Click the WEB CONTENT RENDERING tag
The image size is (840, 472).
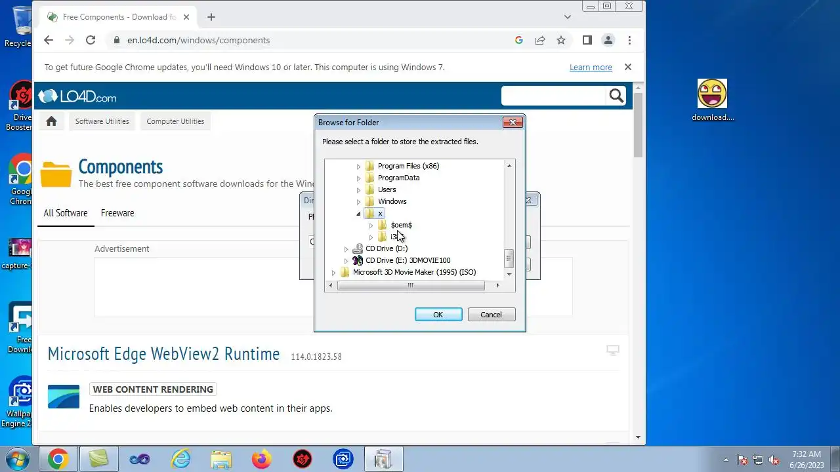click(x=153, y=389)
